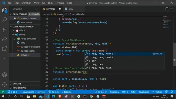Open the Manage gear in activity bar
This screenshot has width=176, height=99.
[x=4, y=84]
